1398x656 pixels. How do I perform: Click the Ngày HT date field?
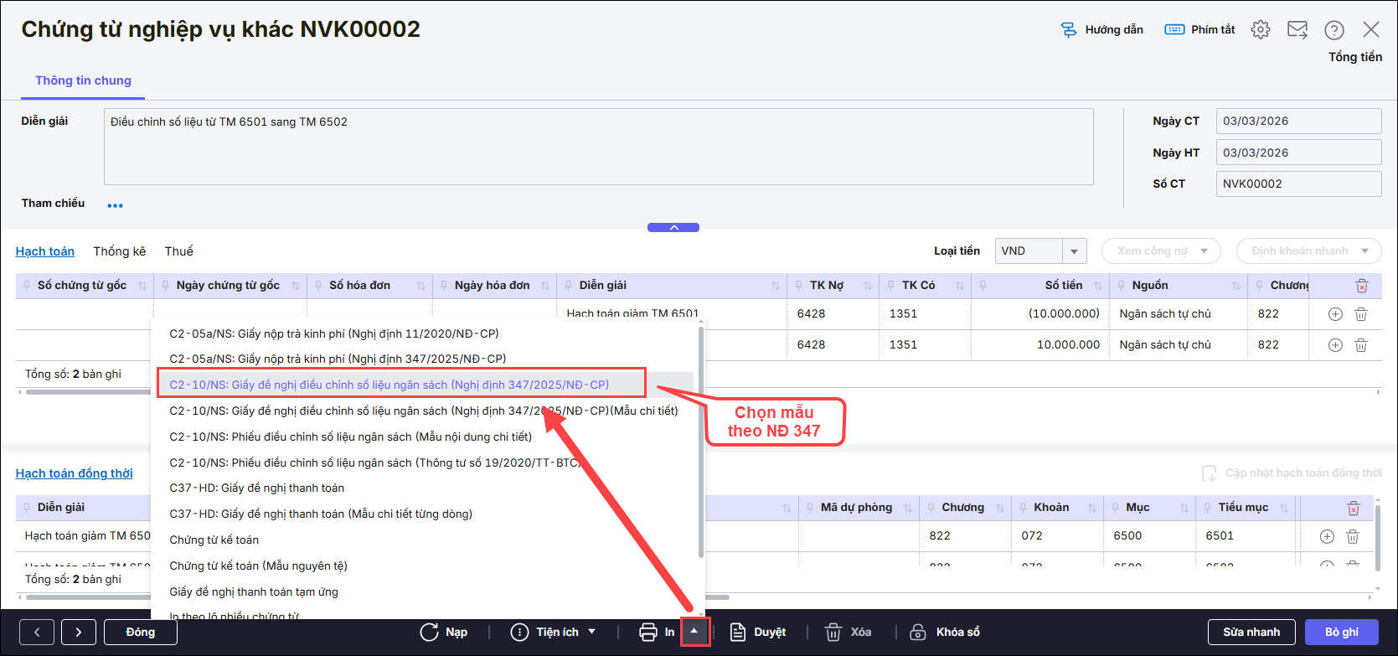[1298, 152]
